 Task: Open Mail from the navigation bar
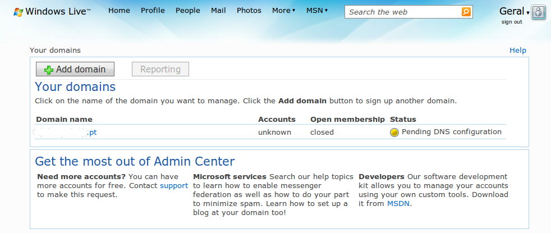point(218,11)
